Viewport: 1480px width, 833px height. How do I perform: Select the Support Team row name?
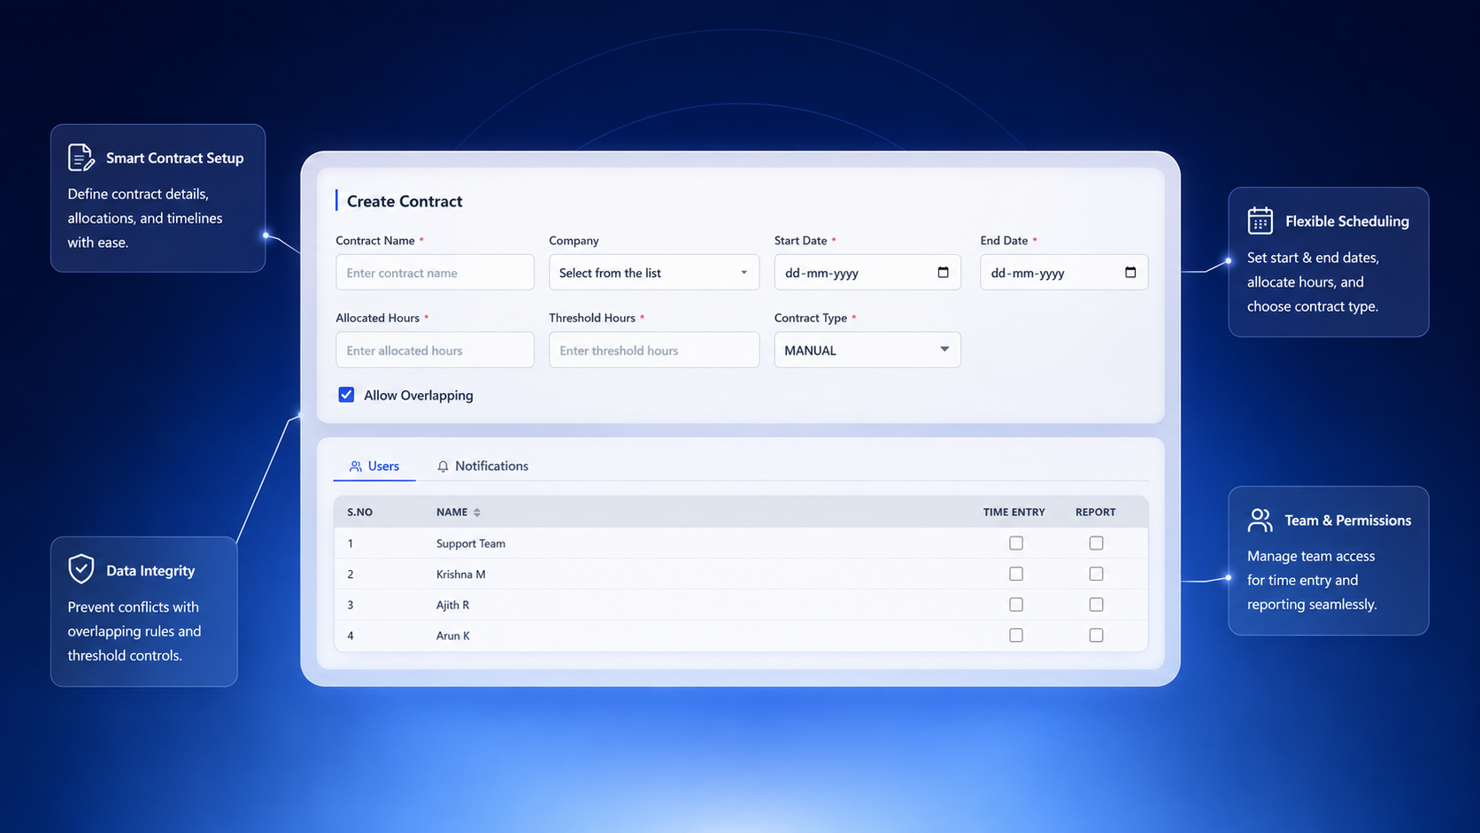click(471, 544)
